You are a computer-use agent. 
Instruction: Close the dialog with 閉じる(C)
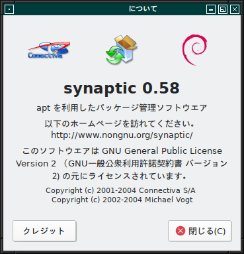pos(200,231)
